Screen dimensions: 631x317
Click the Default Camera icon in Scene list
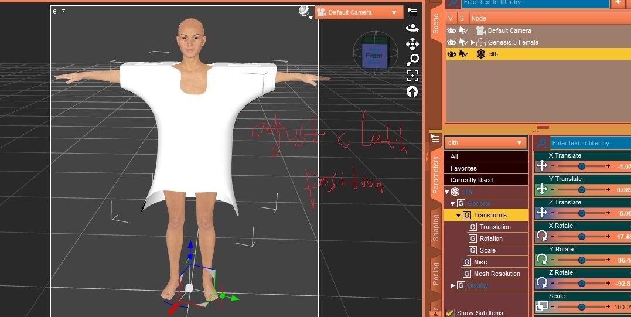[480, 30]
